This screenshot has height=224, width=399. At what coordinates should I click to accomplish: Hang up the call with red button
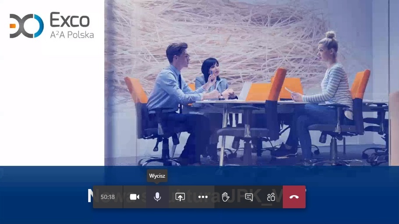[294, 197]
